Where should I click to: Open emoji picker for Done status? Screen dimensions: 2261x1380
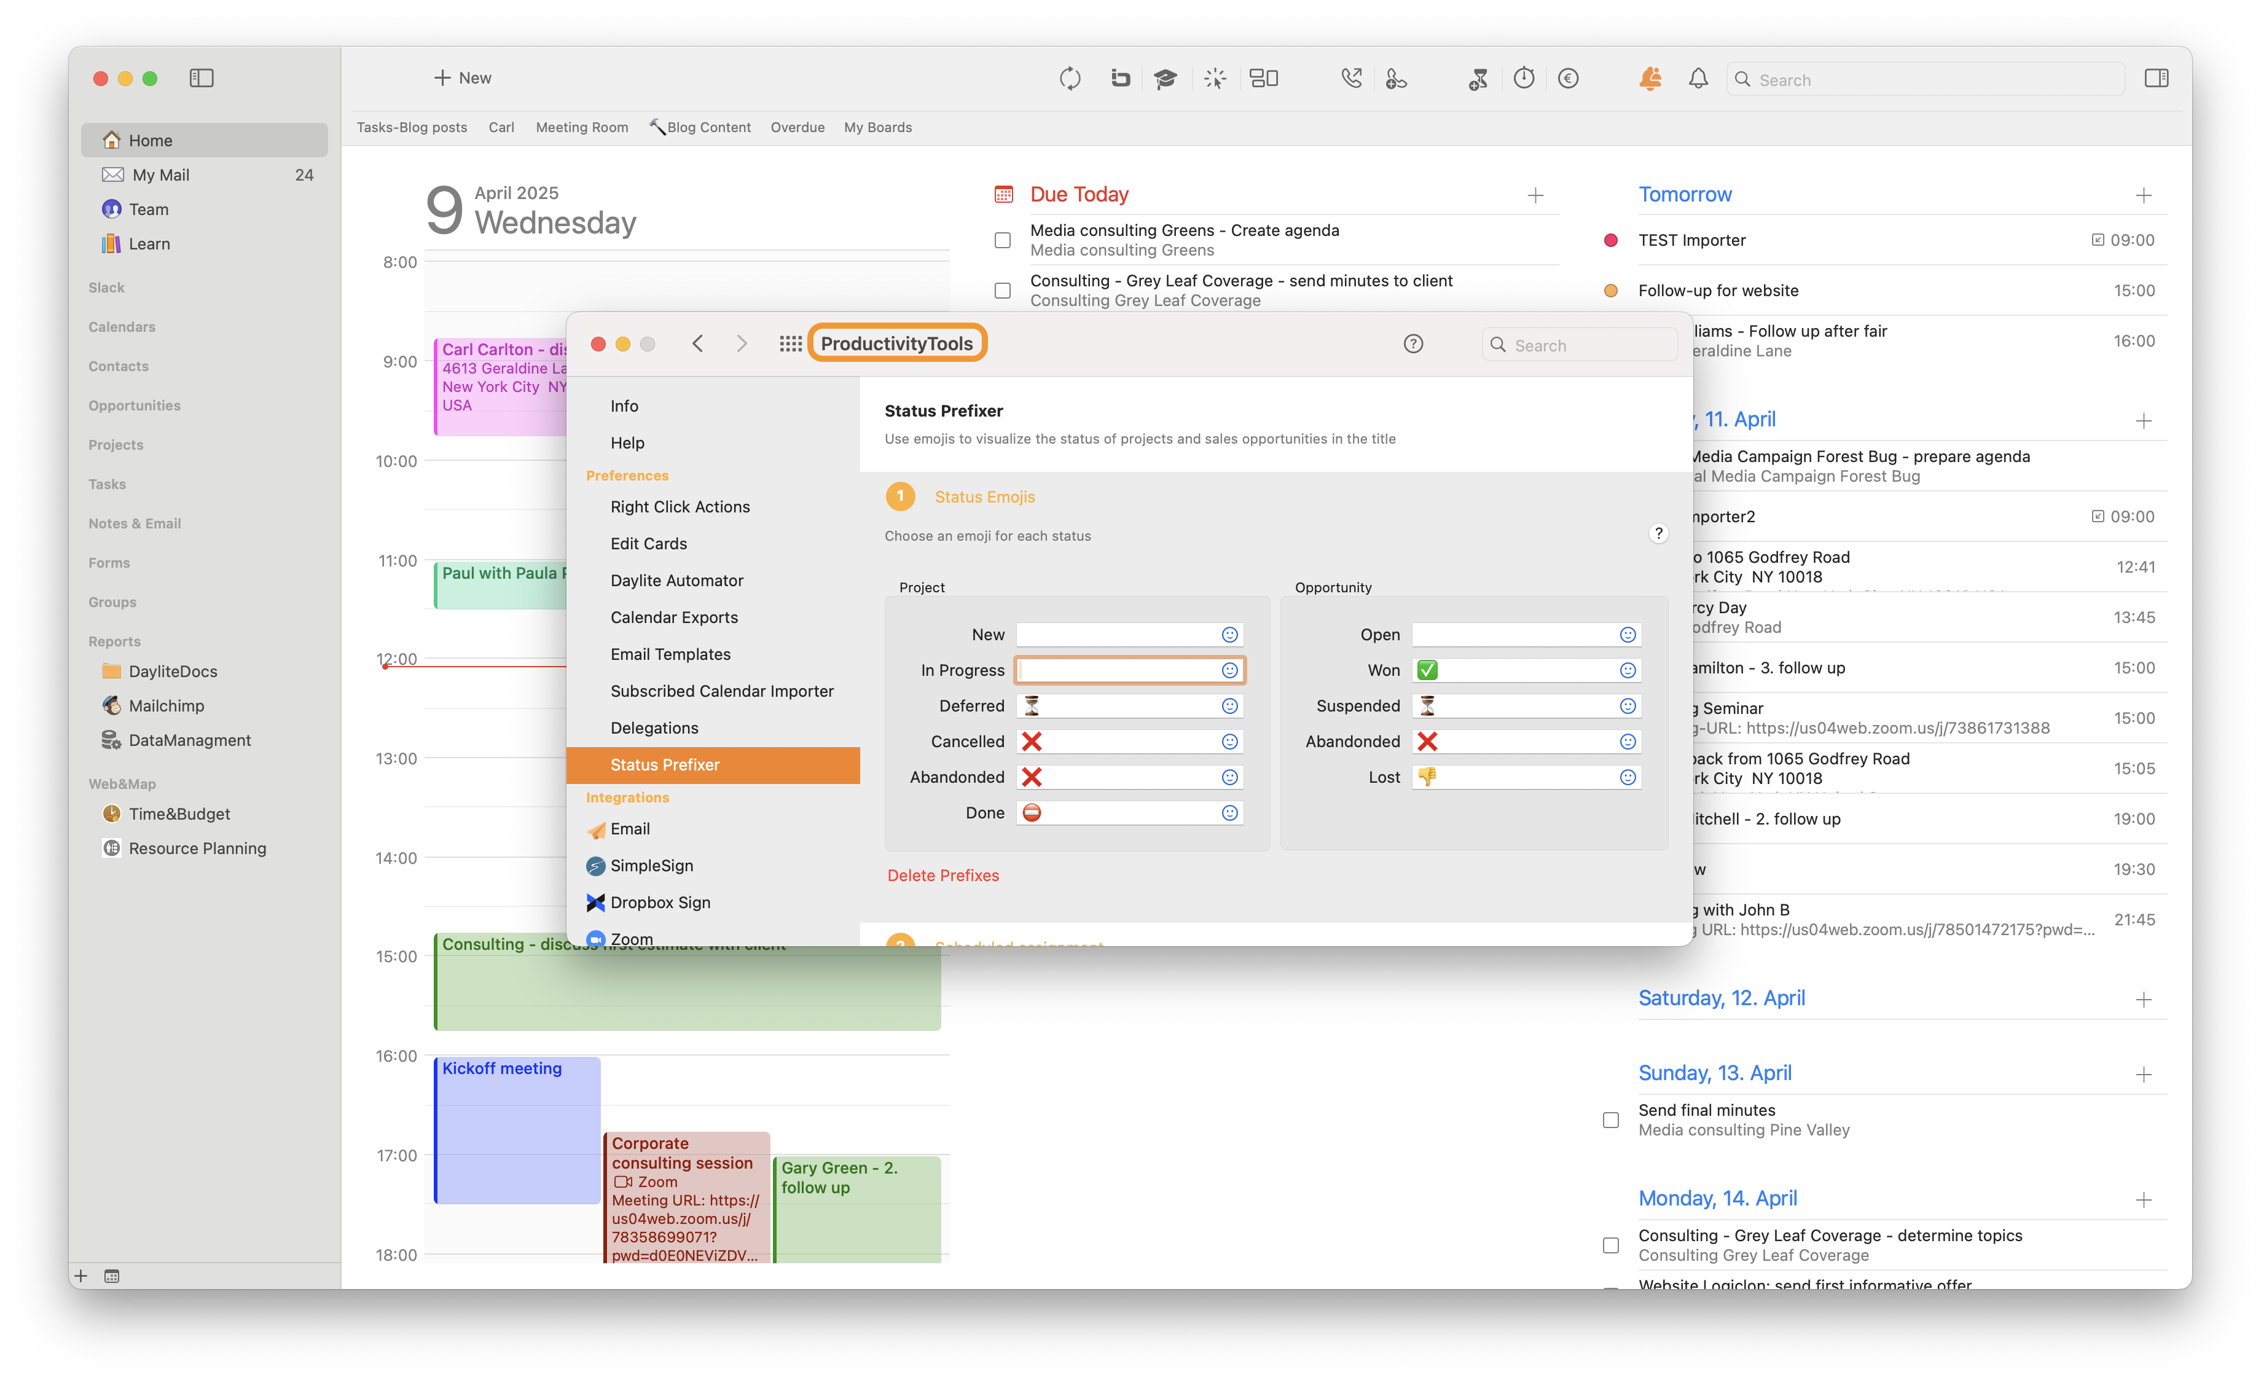coord(1229,813)
